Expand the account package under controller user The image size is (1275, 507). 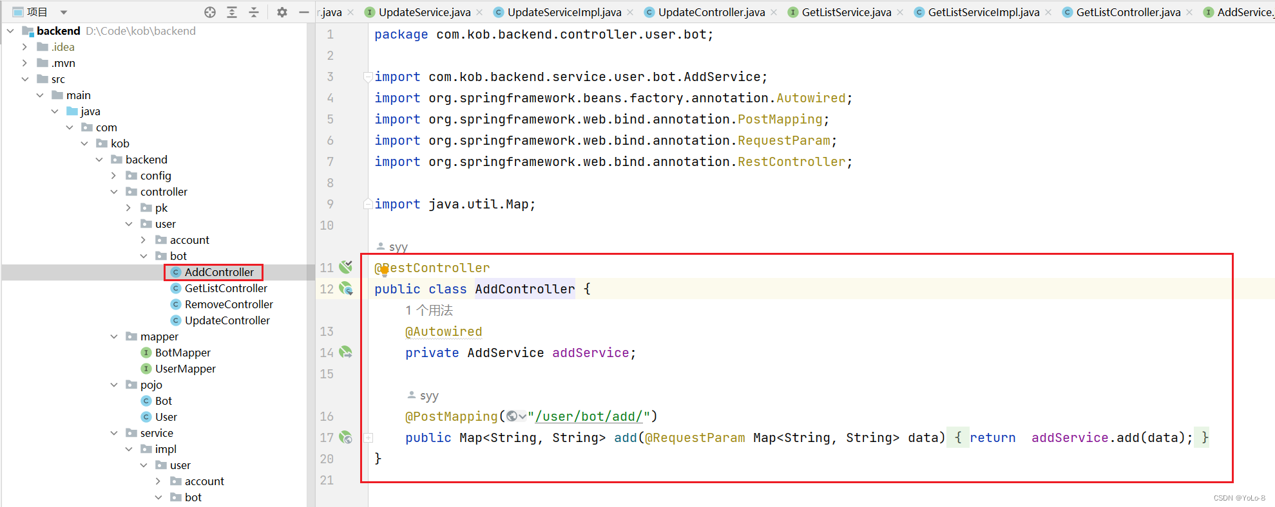pos(144,240)
